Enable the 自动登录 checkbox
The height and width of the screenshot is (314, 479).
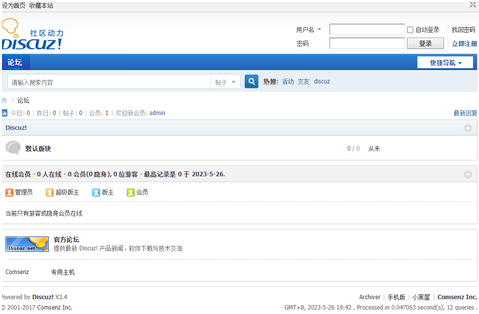[x=410, y=30]
